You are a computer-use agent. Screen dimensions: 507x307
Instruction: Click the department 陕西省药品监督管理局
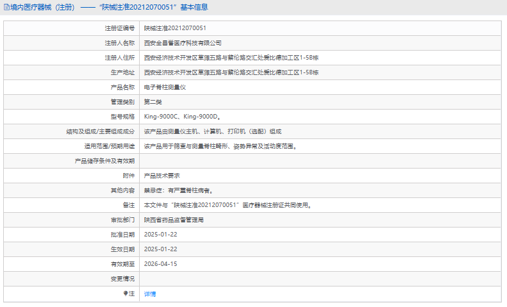pyautogui.click(x=174, y=220)
